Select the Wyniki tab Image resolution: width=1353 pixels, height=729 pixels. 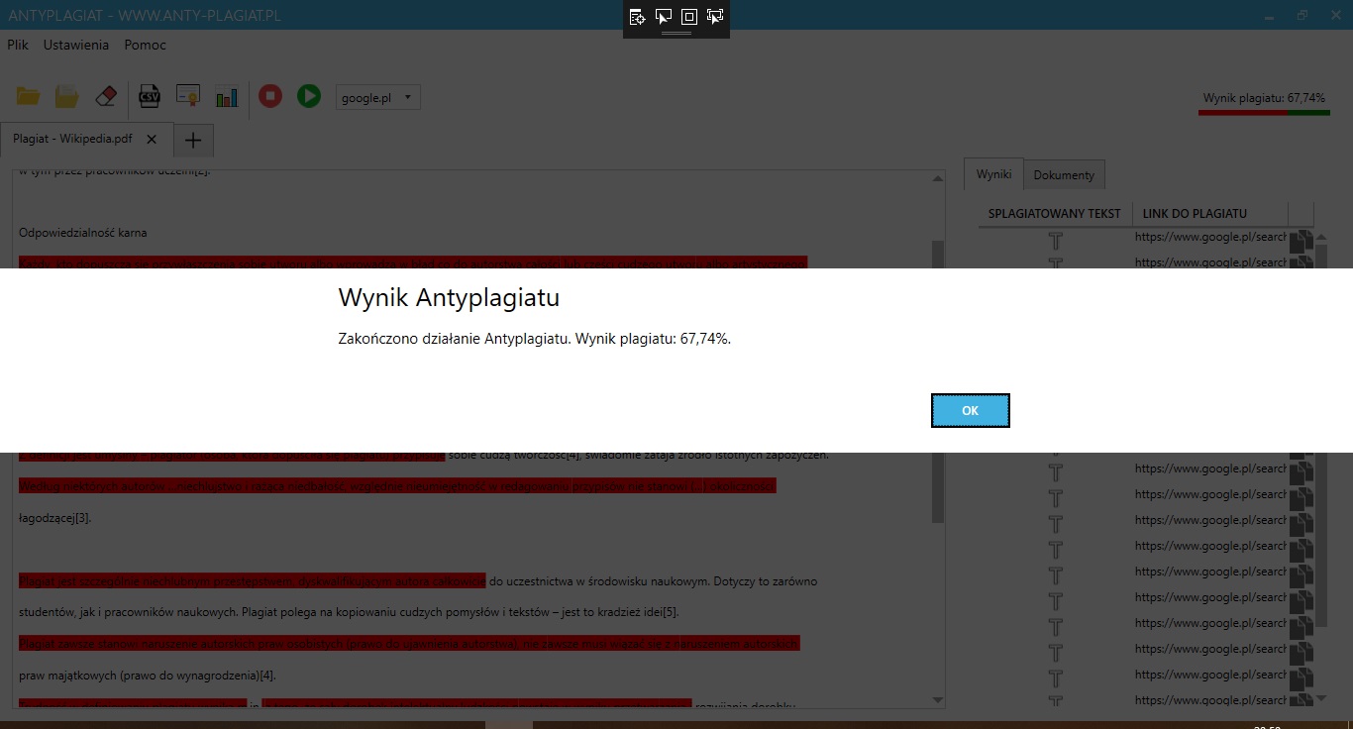993,174
